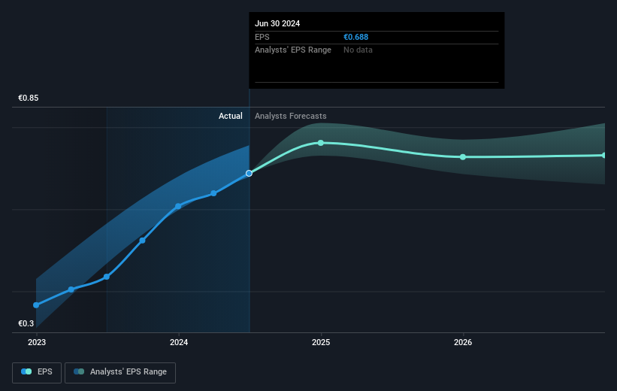Click the EPS point just before Jun 2024
The image size is (617, 391).
point(213,193)
